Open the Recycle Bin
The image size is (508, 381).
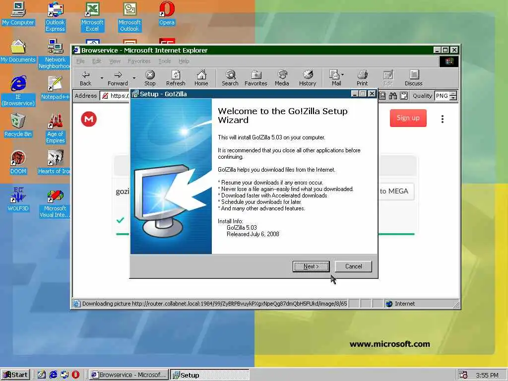(18, 126)
